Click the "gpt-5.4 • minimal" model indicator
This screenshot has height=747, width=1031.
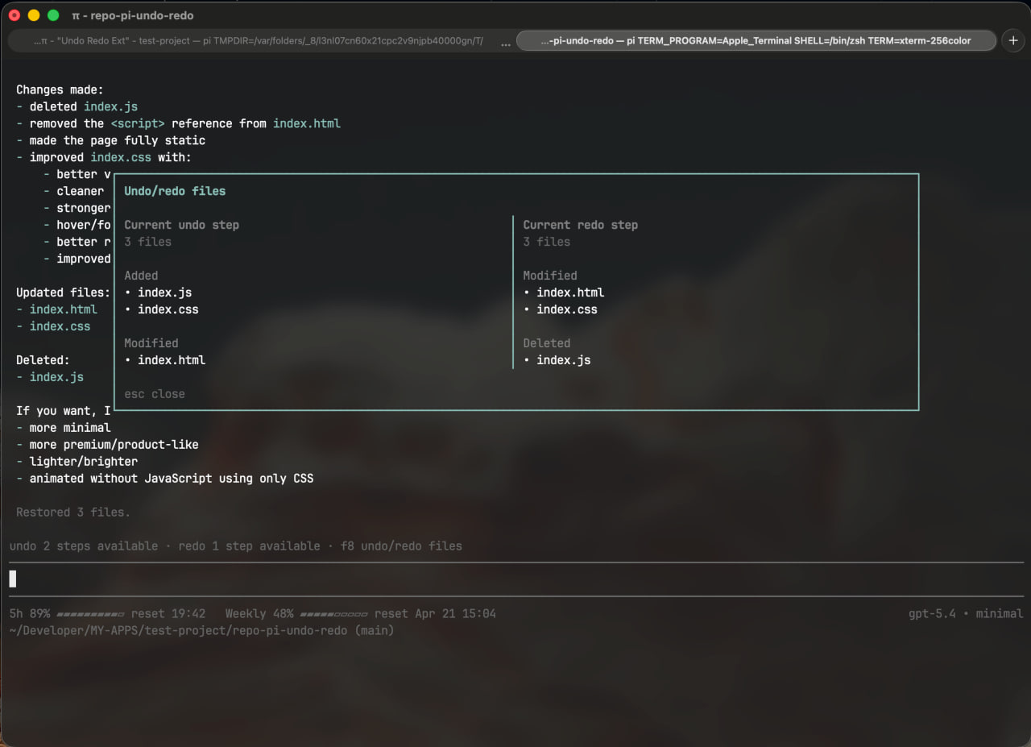[966, 614]
